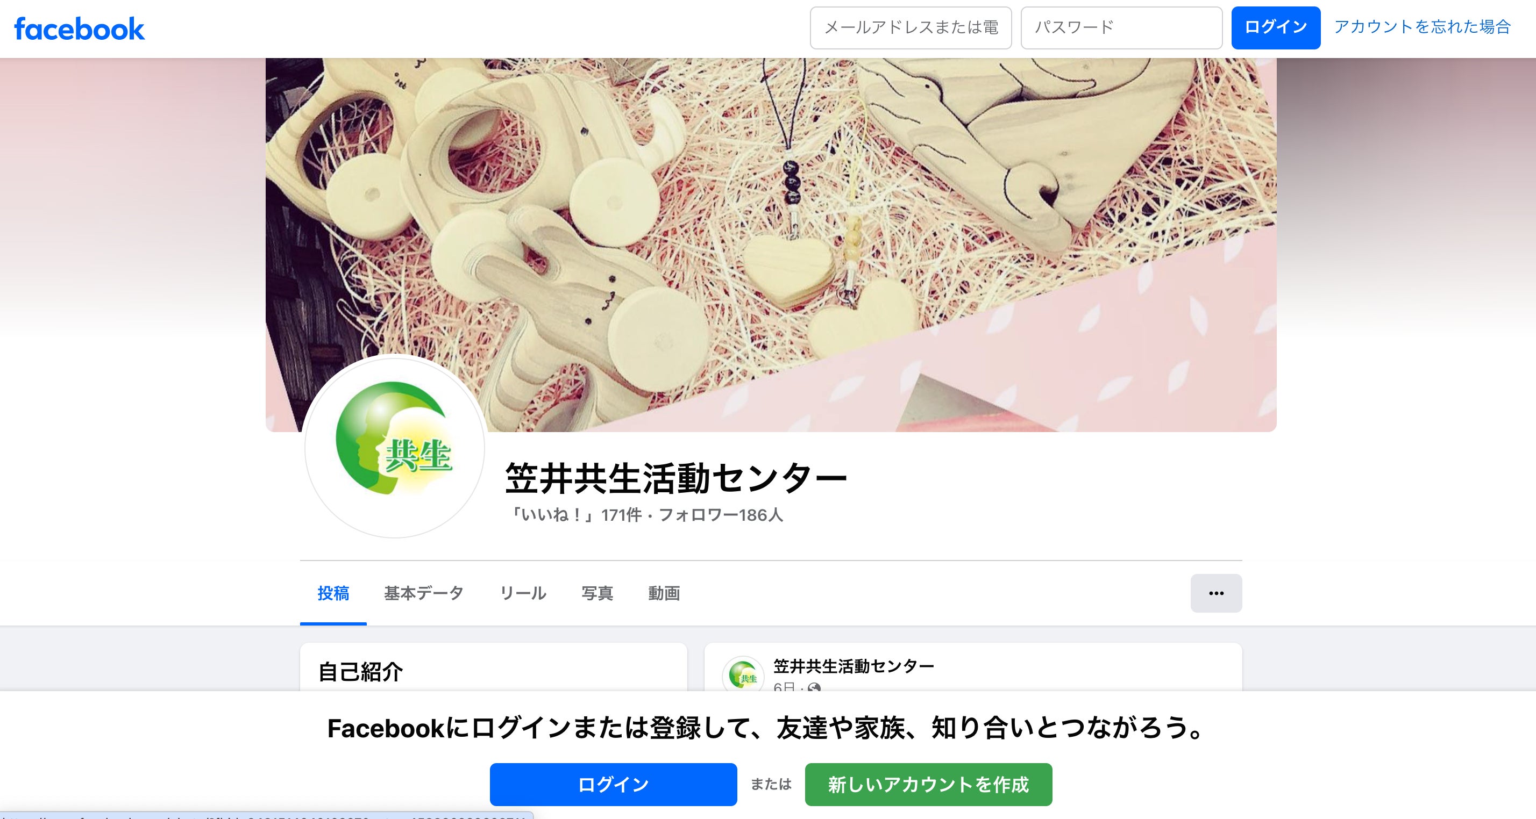
Task: Open the リール tab
Action: coord(522,593)
